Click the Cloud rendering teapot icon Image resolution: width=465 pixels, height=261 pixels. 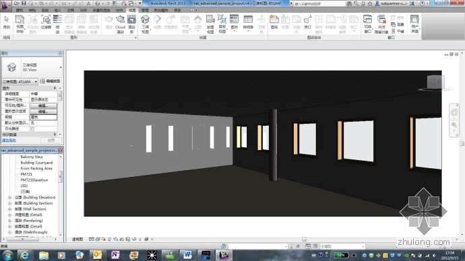pyautogui.click(x=120, y=23)
